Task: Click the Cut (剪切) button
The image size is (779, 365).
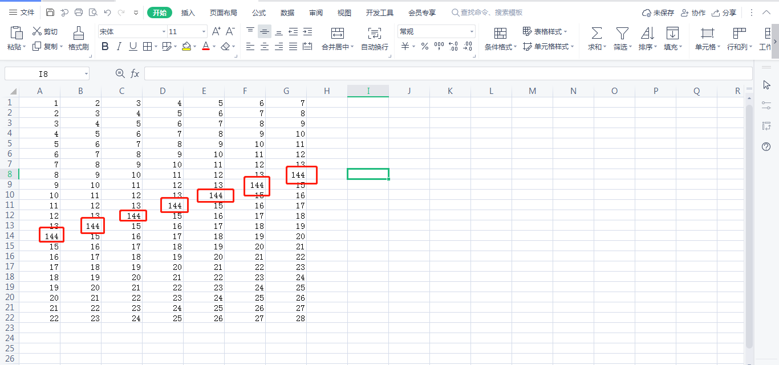Action: click(45, 32)
